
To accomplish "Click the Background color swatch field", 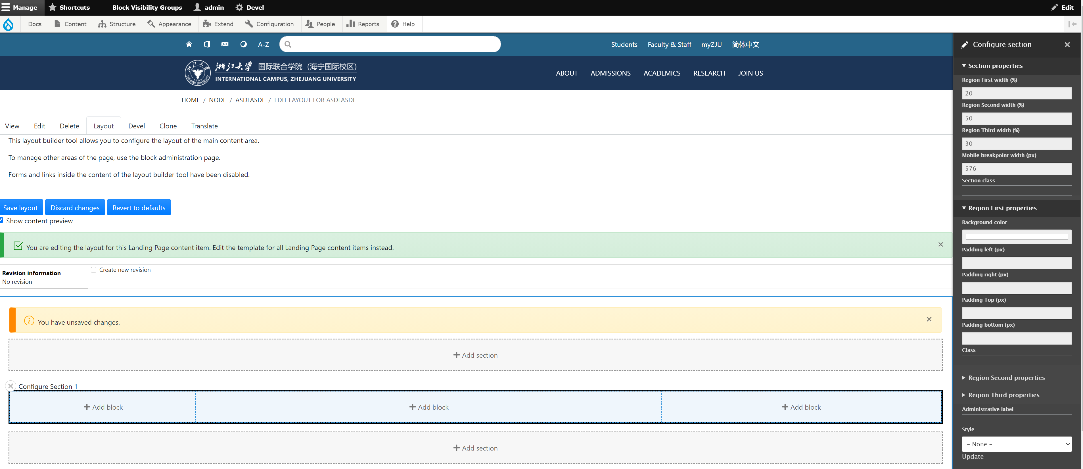I will [1016, 237].
